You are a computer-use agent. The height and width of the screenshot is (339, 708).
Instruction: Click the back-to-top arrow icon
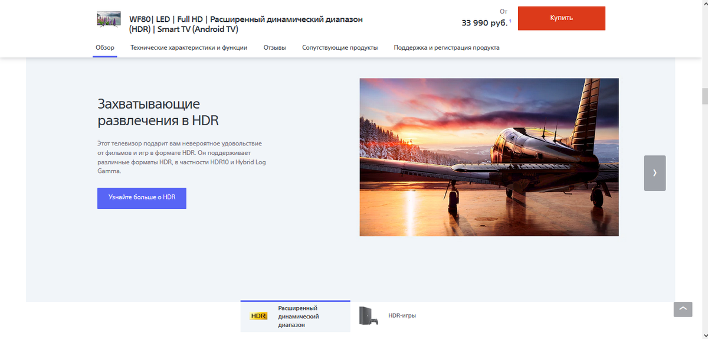pyautogui.click(x=683, y=309)
